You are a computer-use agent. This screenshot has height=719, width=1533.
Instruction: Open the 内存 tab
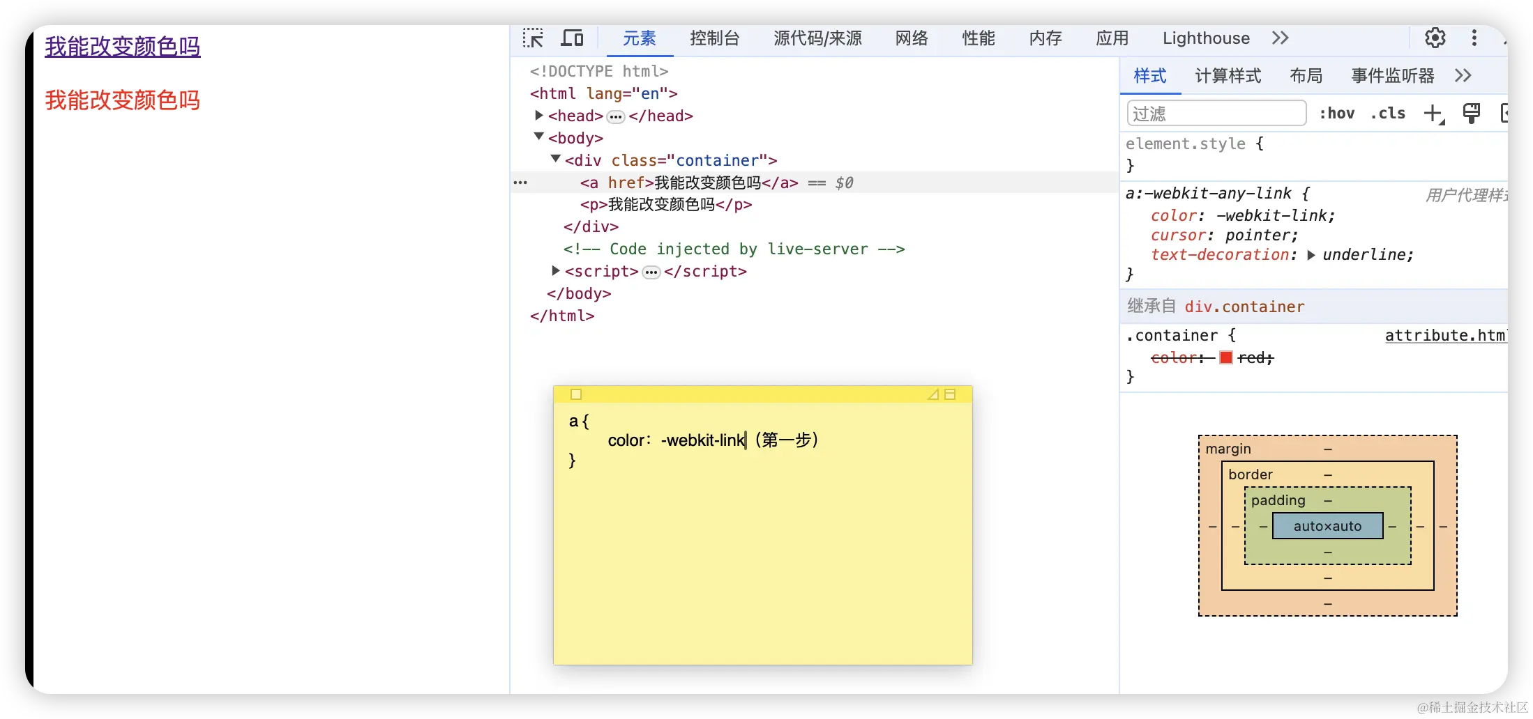tap(1045, 38)
